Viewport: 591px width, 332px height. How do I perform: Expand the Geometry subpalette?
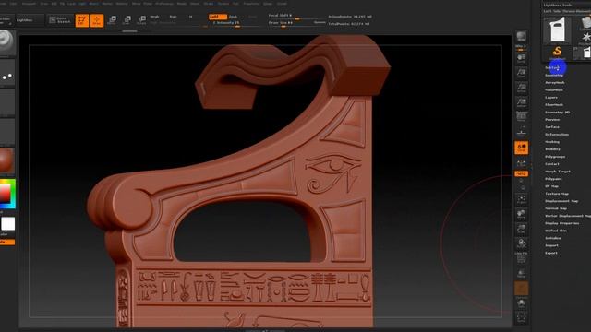click(554, 76)
